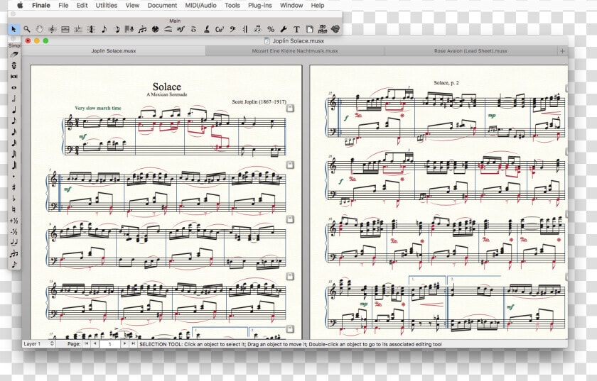Select the Selection arrow tool
This screenshot has width=597, height=381.
click(x=14, y=29)
